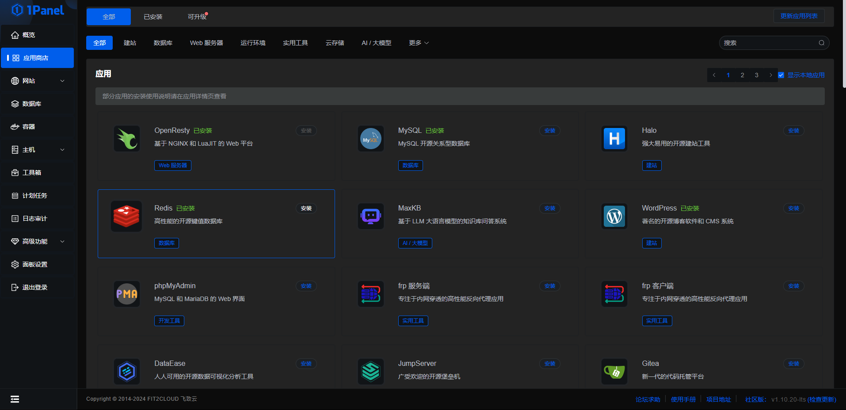Open 日志审计 in the sidebar
The width and height of the screenshot is (846, 410).
37,218
